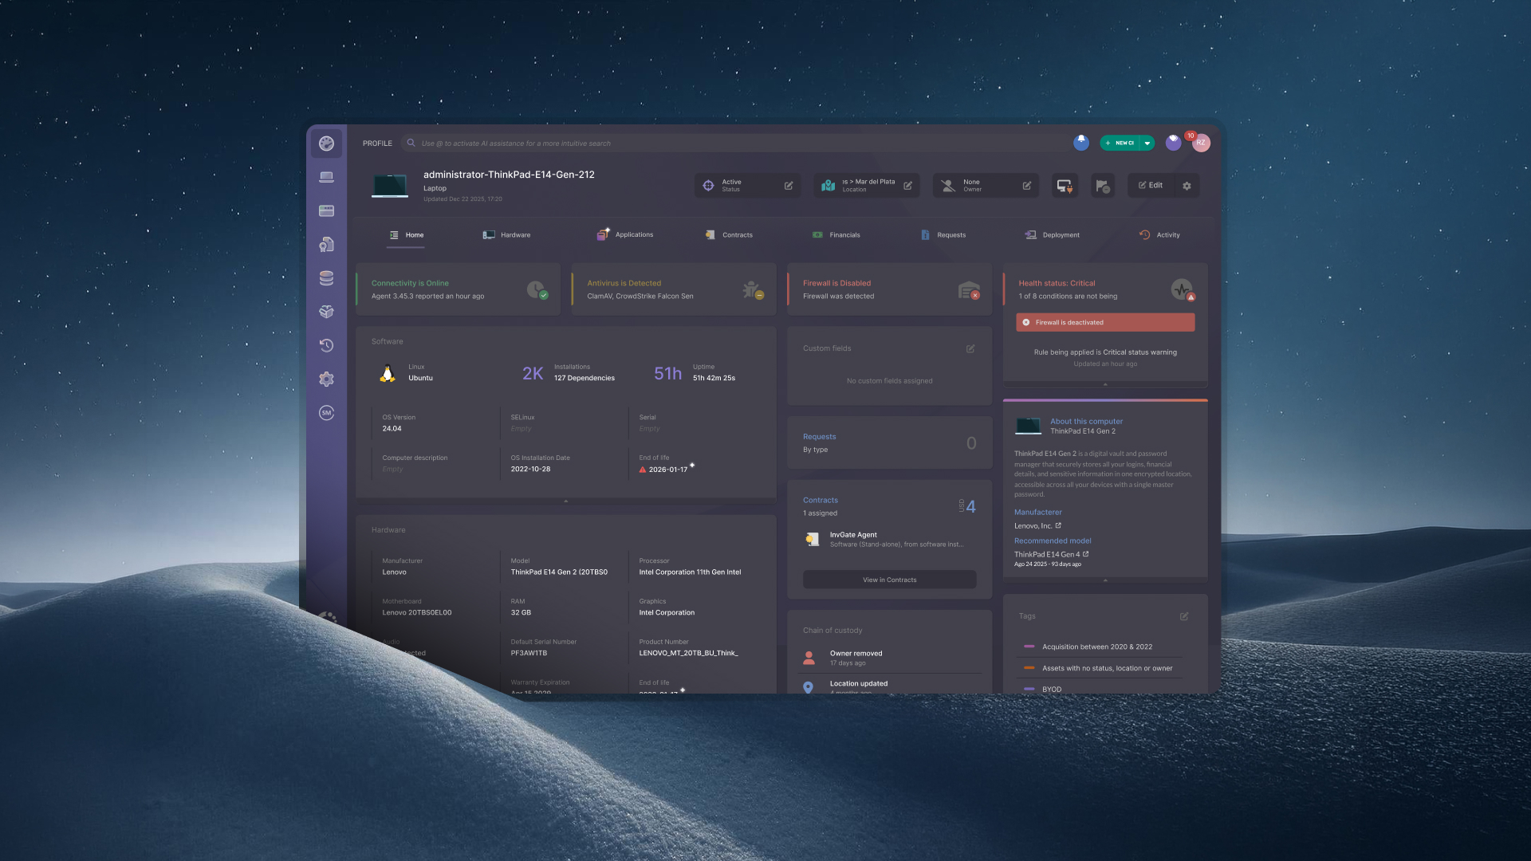Edit Tags with the pencil icon
This screenshot has height=861, width=1531.
[1184, 616]
